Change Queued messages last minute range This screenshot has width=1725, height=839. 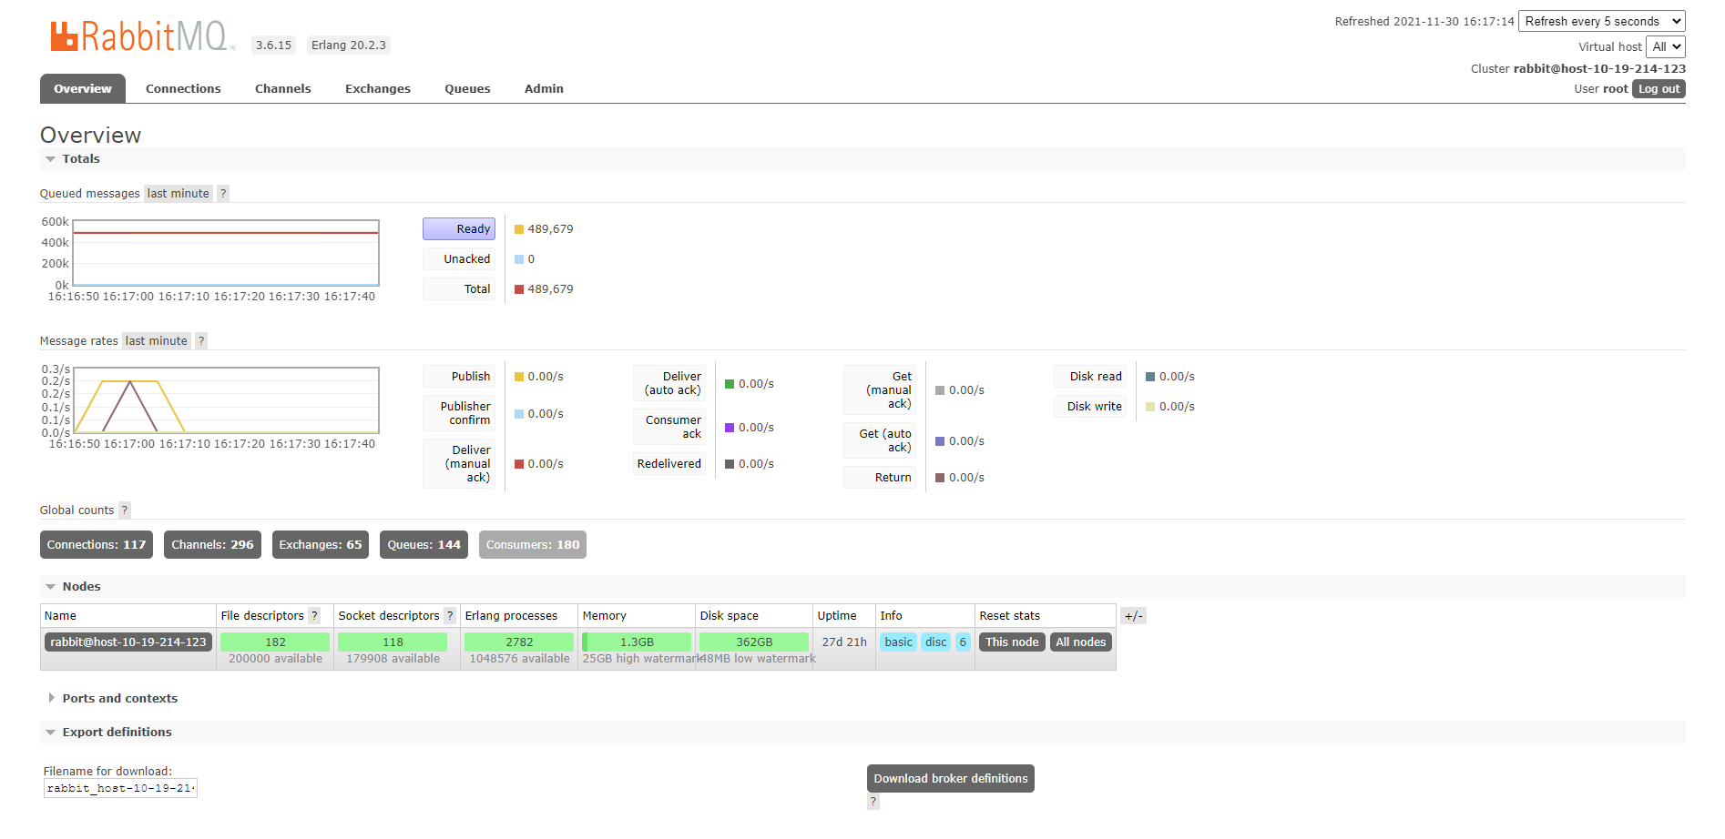point(179,193)
